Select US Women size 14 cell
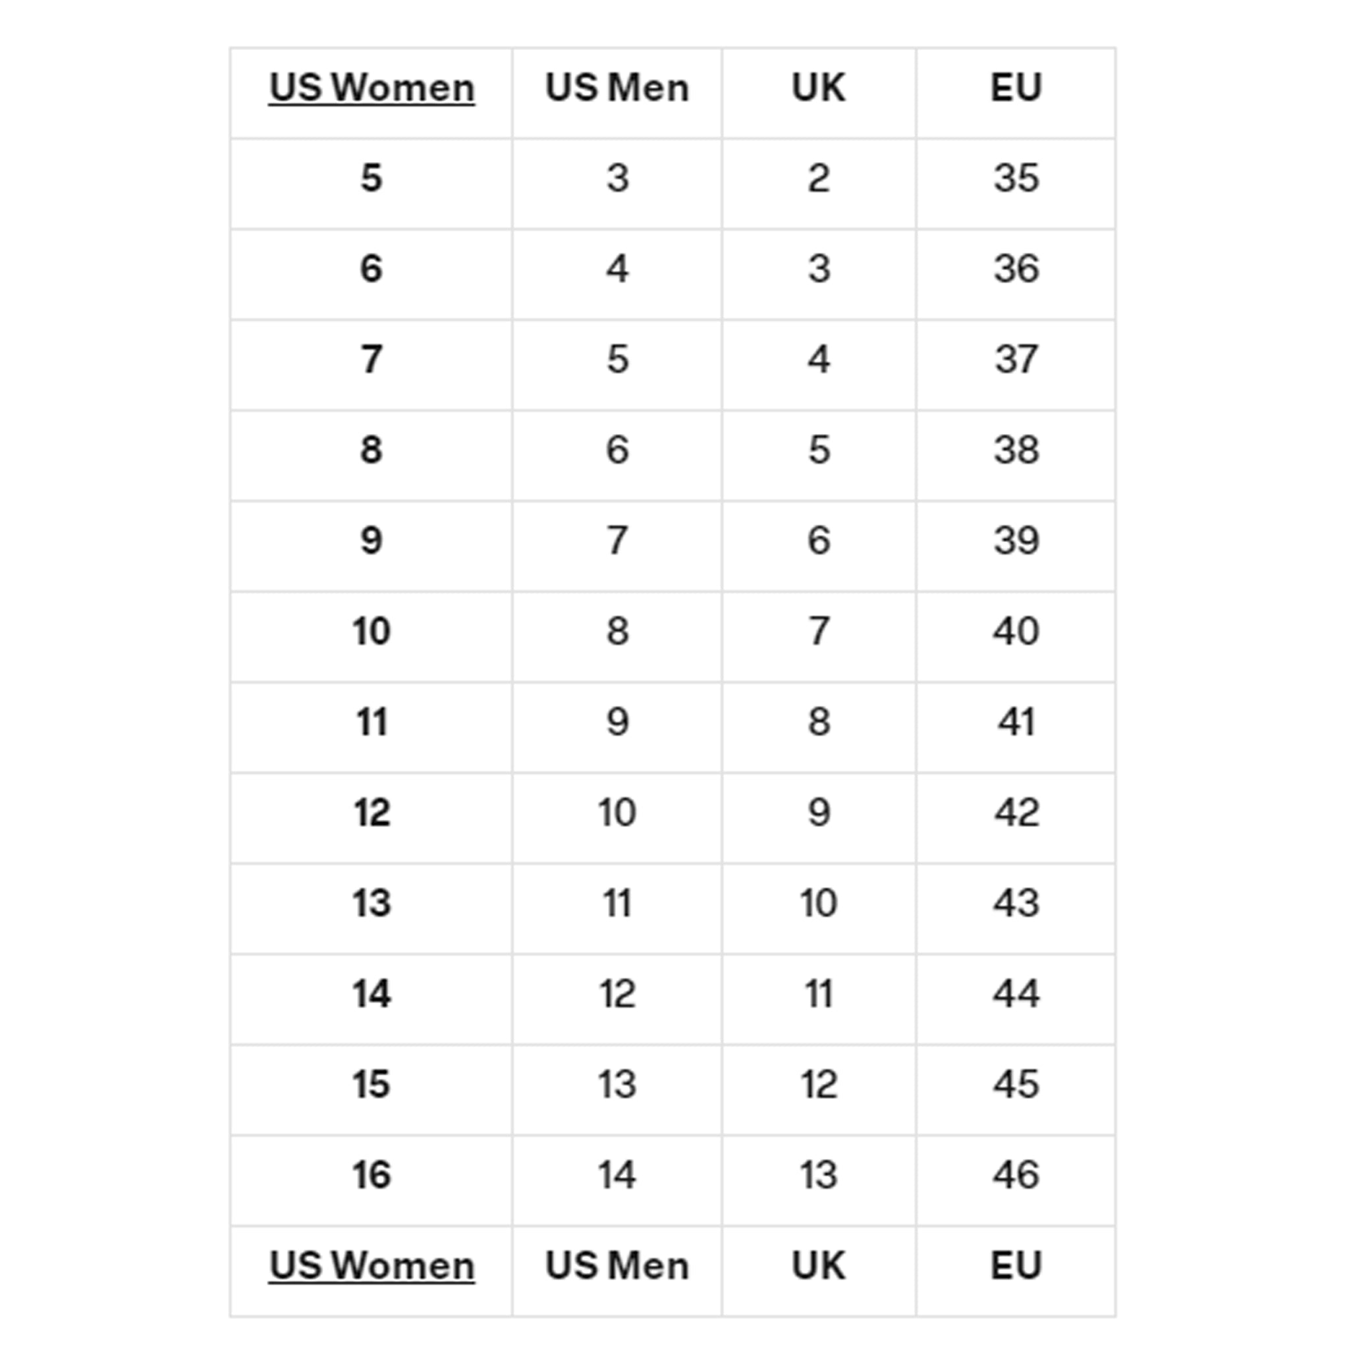Viewport: 1349px width, 1349px height. (x=372, y=993)
